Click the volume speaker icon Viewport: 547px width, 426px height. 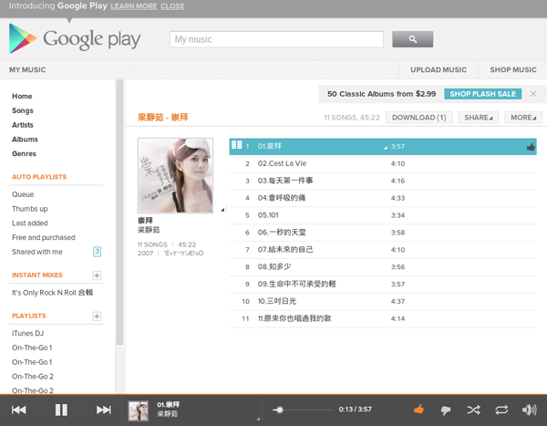point(529,410)
